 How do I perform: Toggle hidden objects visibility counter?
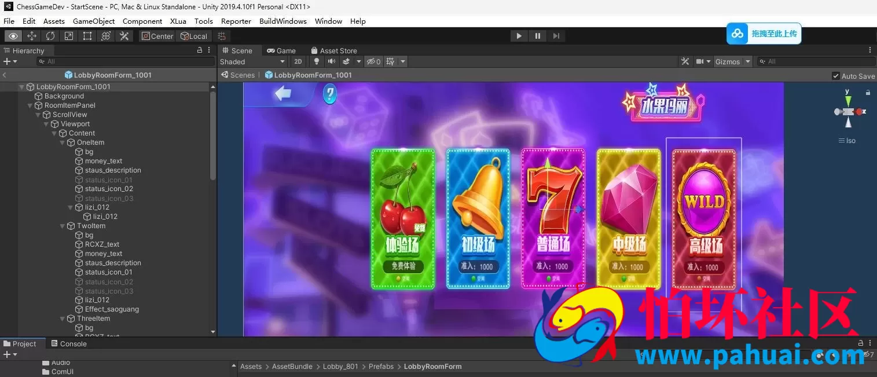[x=374, y=61]
